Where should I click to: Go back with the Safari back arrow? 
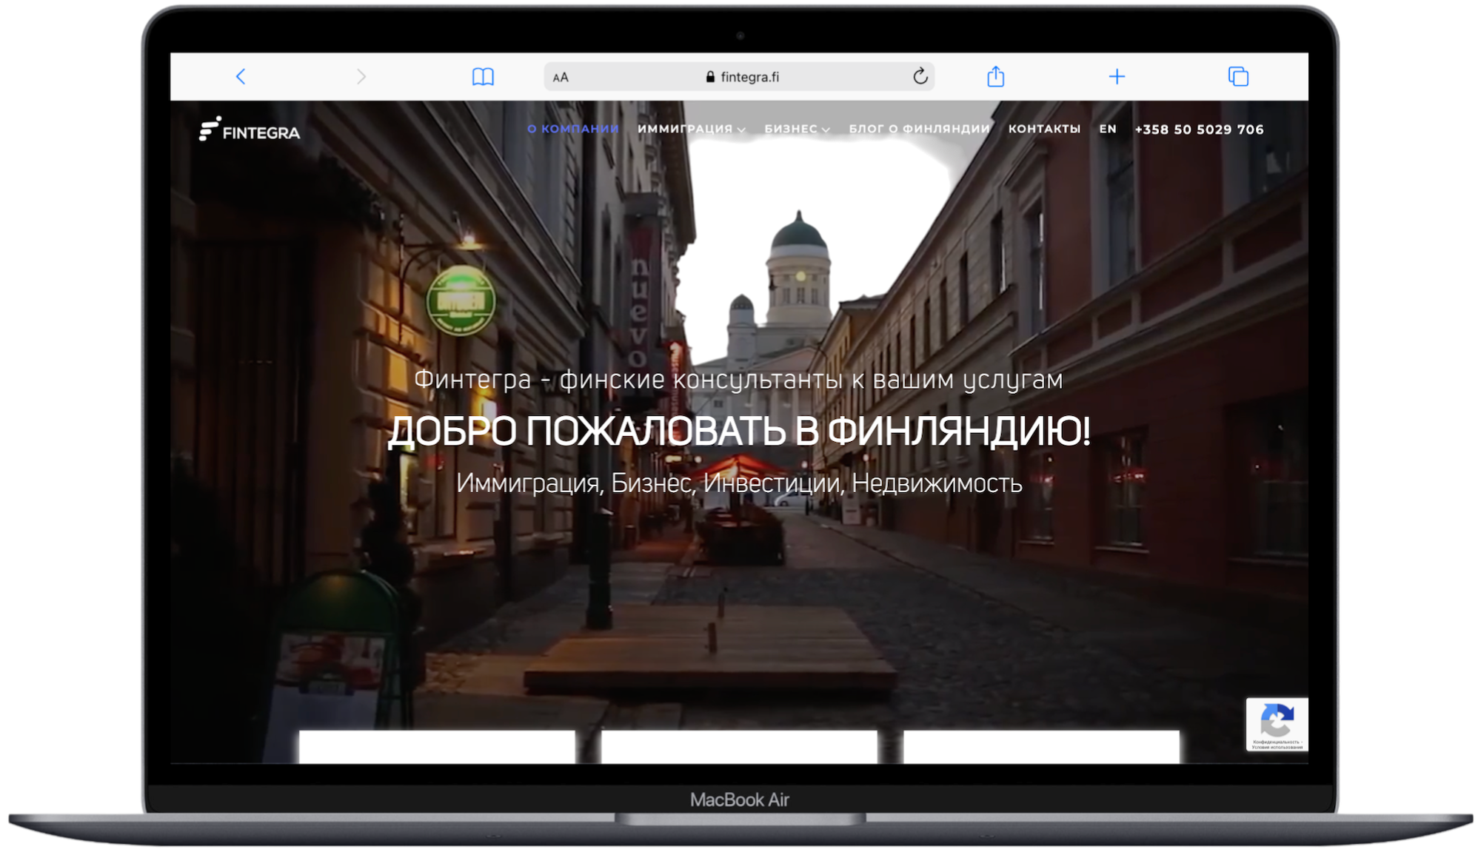click(241, 76)
